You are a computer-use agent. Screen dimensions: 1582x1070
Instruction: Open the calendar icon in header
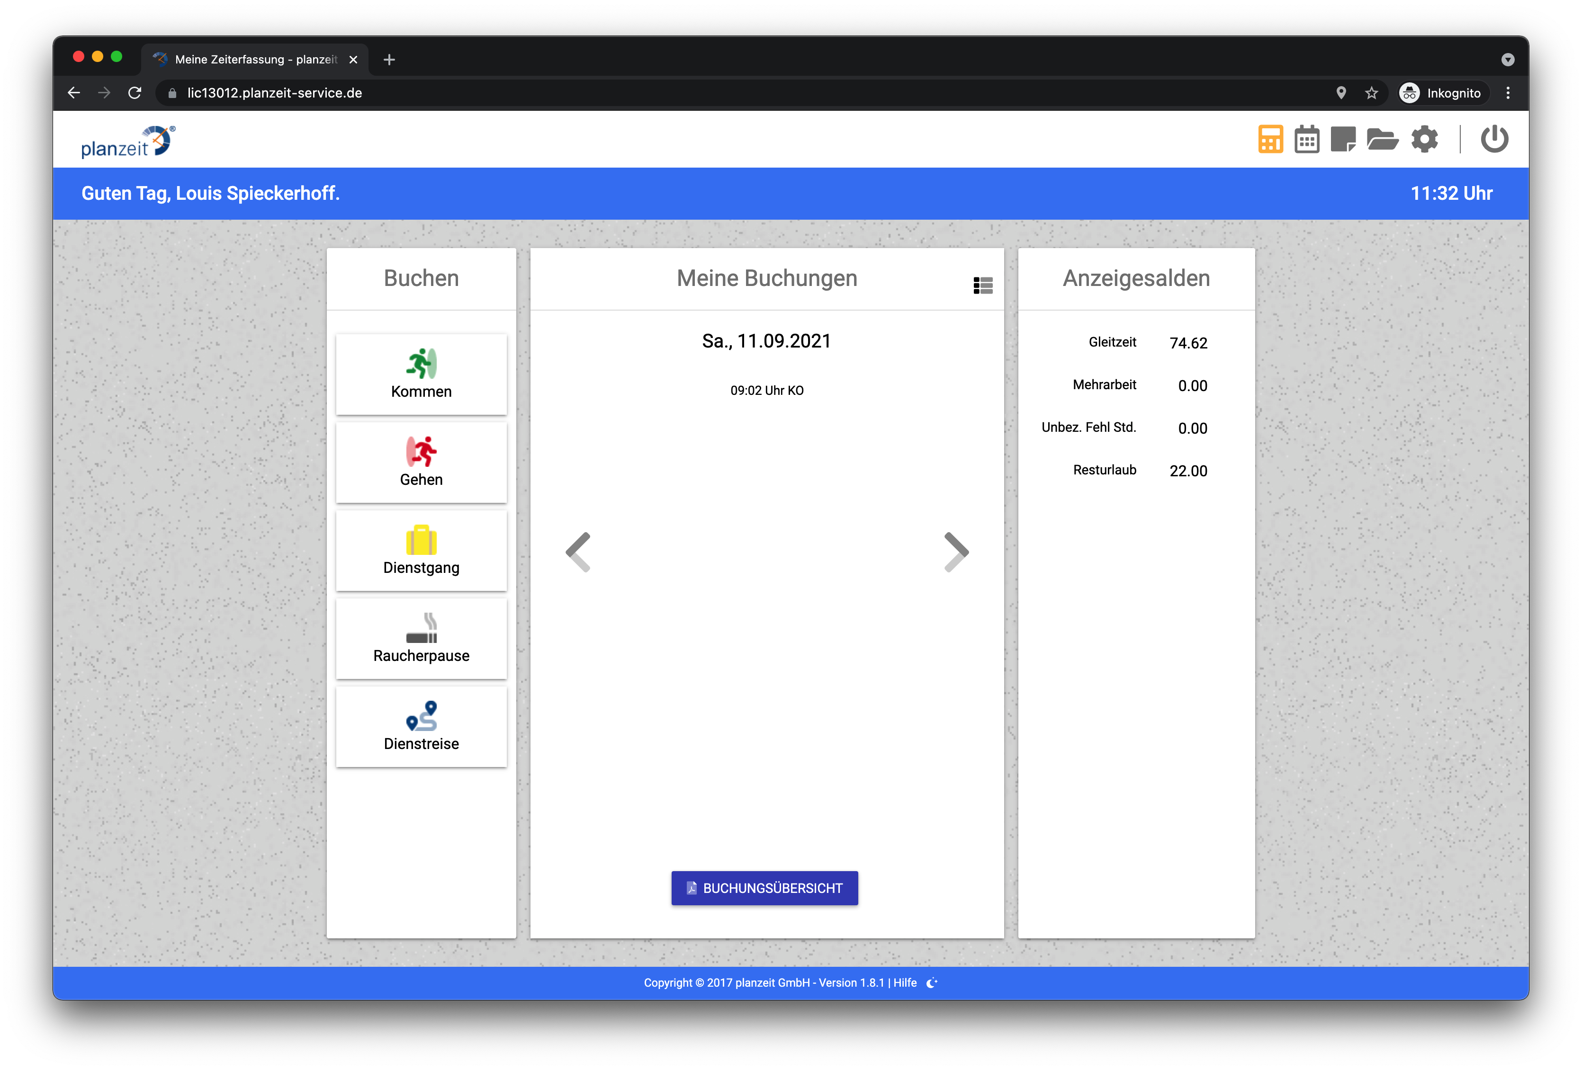click(x=1306, y=140)
